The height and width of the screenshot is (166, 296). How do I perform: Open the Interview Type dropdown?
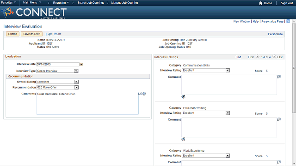point(57,71)
